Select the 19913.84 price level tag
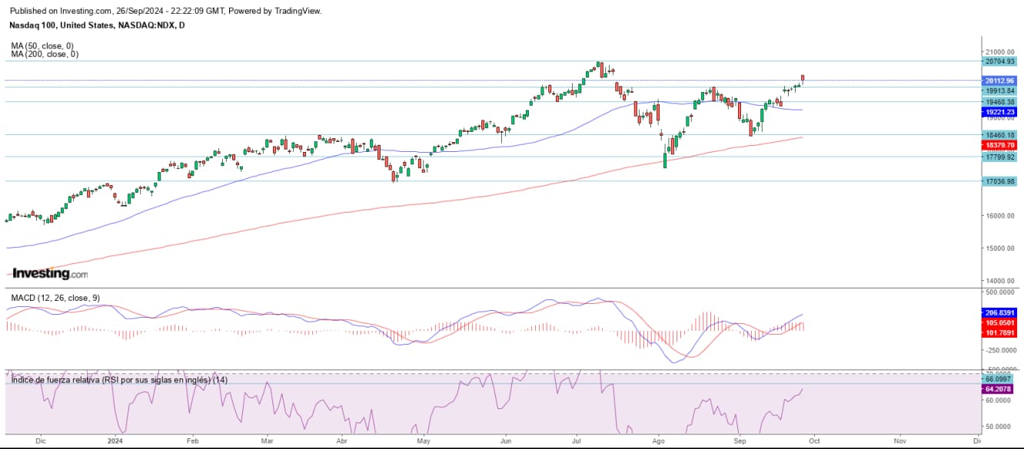Viewport: 1024px width, 449px height. coord(999,91)
